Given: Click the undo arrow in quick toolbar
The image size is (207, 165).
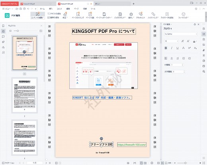Looking at the screenshot, I should coord(28,9).
